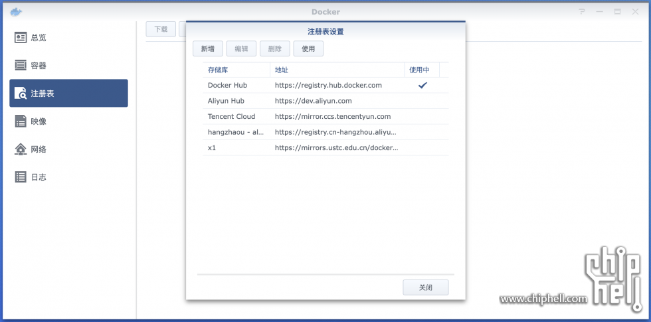
Task: Select the hangzhaou - al... repository name
Action: point(236,132)
